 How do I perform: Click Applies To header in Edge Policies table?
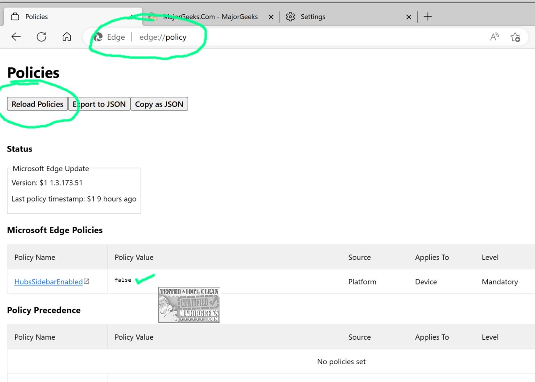pyautogui.click(x=432, y=257)
